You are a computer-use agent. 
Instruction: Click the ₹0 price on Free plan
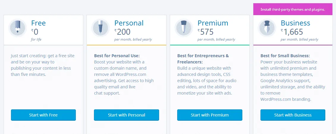pos(35,31)
